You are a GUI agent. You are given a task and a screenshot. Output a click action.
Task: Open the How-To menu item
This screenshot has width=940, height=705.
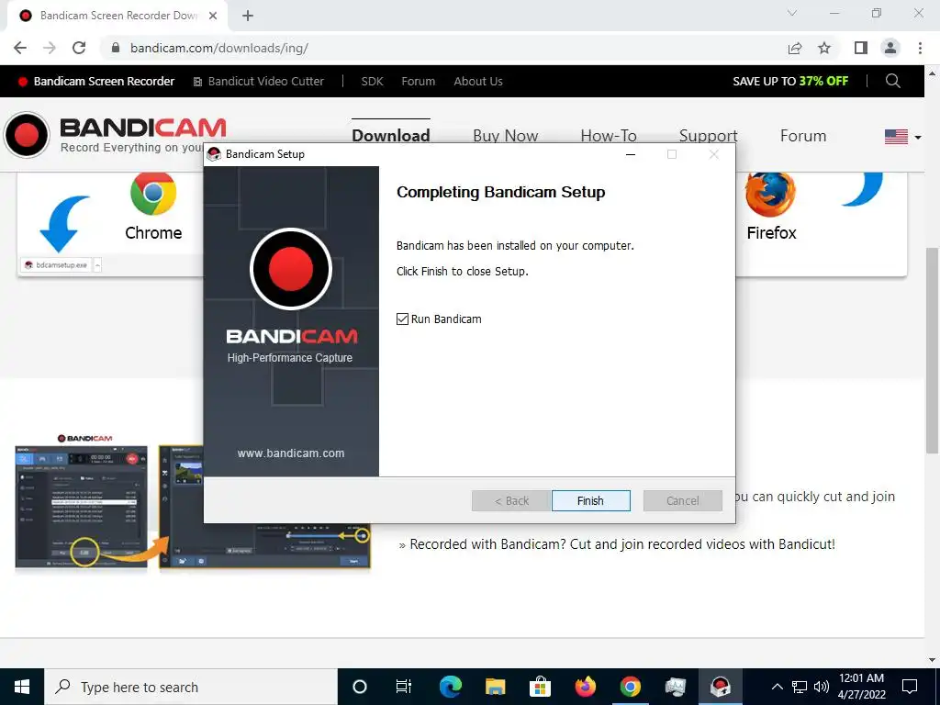[x=609, y=136]
